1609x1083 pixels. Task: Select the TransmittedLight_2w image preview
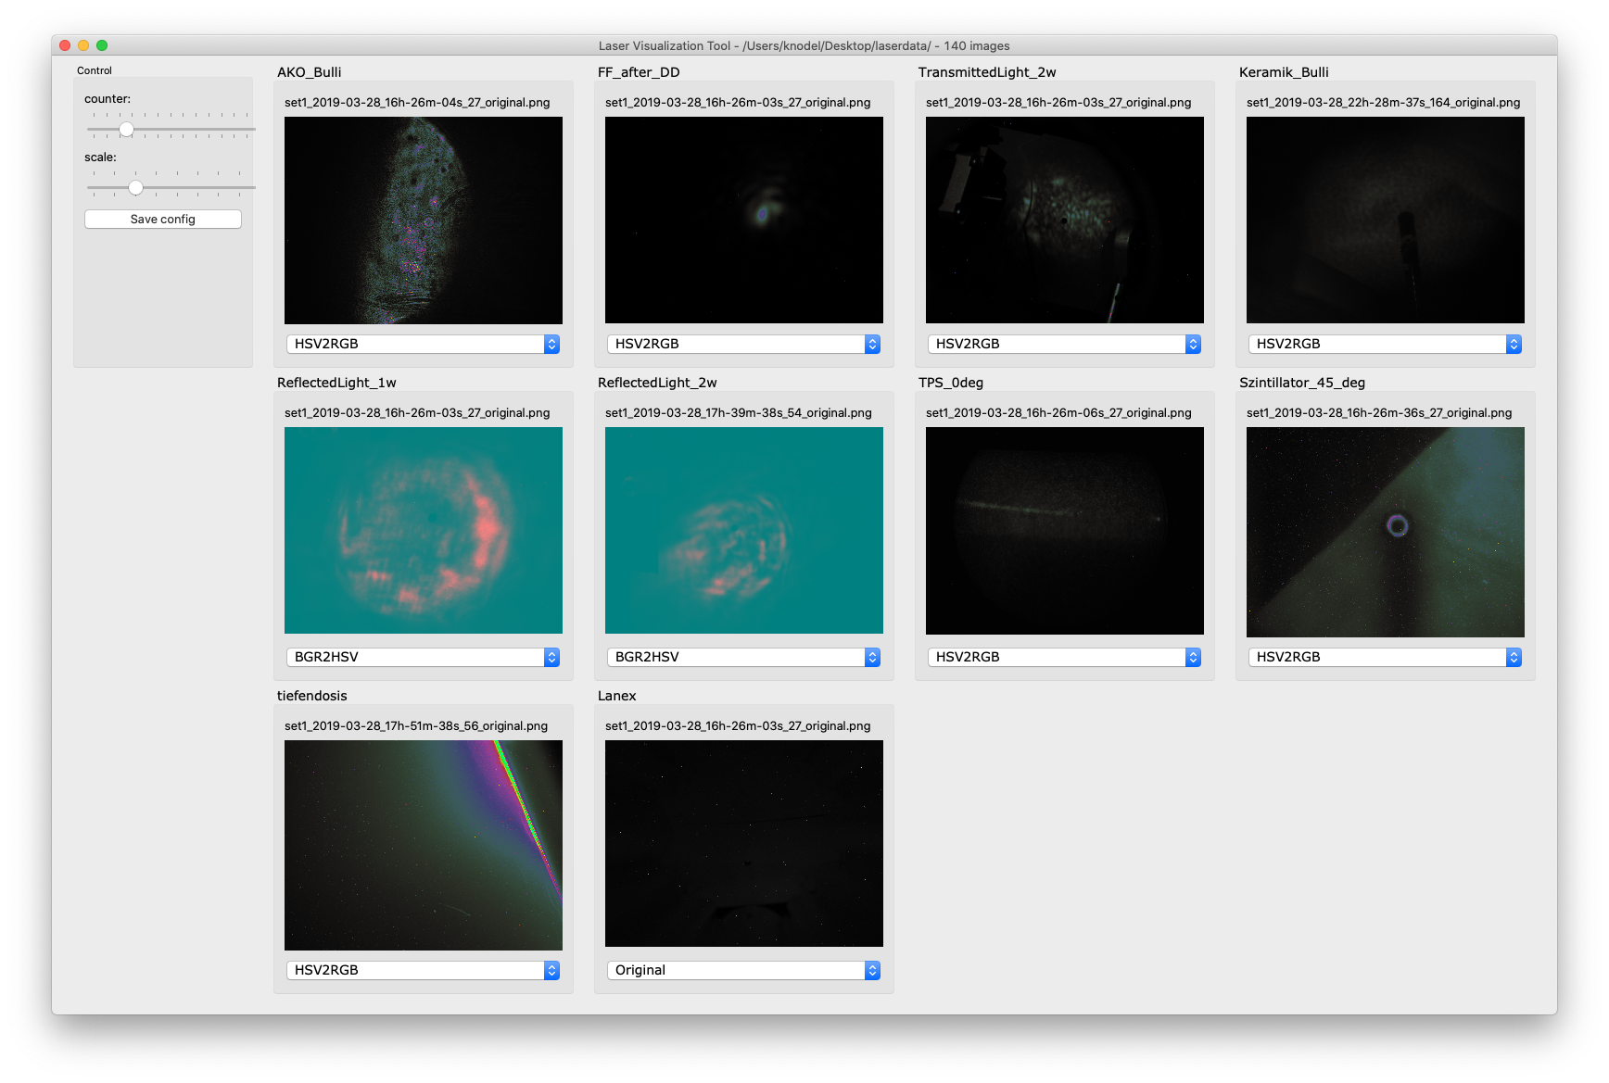(x=1065, y=220)
